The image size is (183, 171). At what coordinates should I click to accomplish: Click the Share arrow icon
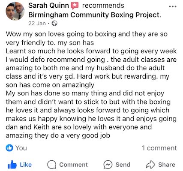point(150,165)
